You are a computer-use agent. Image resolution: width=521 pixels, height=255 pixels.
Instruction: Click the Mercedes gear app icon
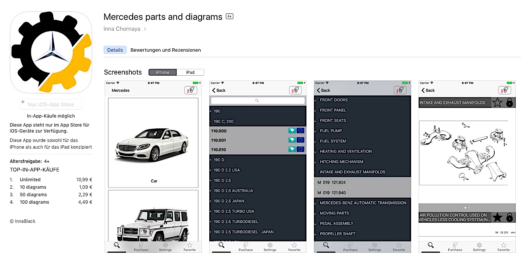click(x=51, y=52)
